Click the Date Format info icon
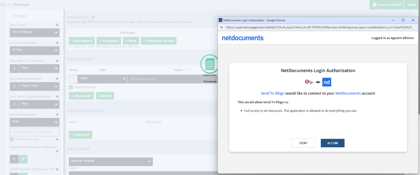420x175 pixels. (x=57, y=25)
